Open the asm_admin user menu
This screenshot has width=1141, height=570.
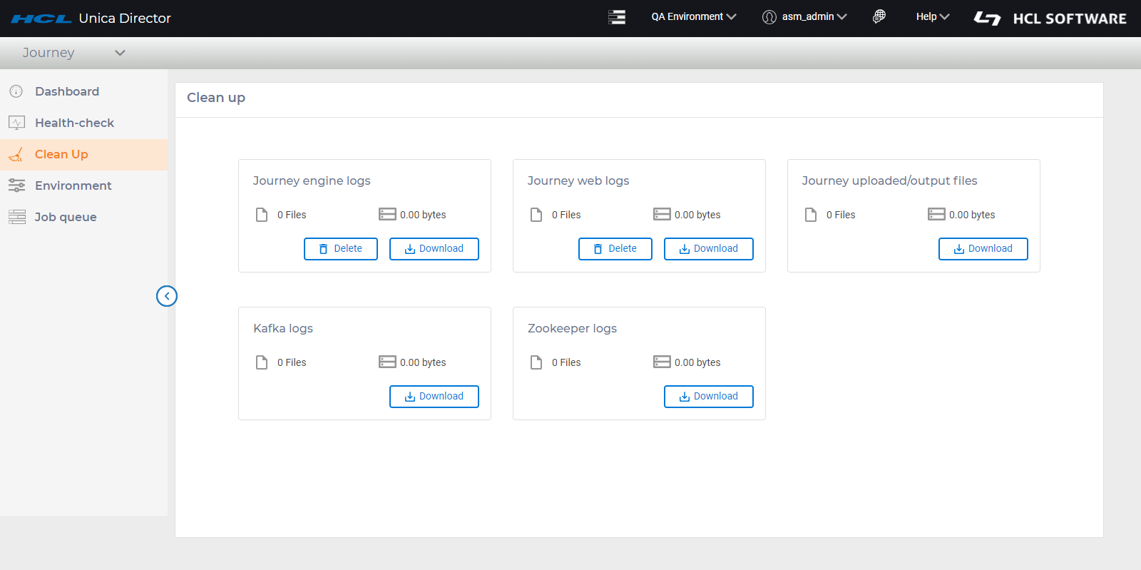point(804,17)
